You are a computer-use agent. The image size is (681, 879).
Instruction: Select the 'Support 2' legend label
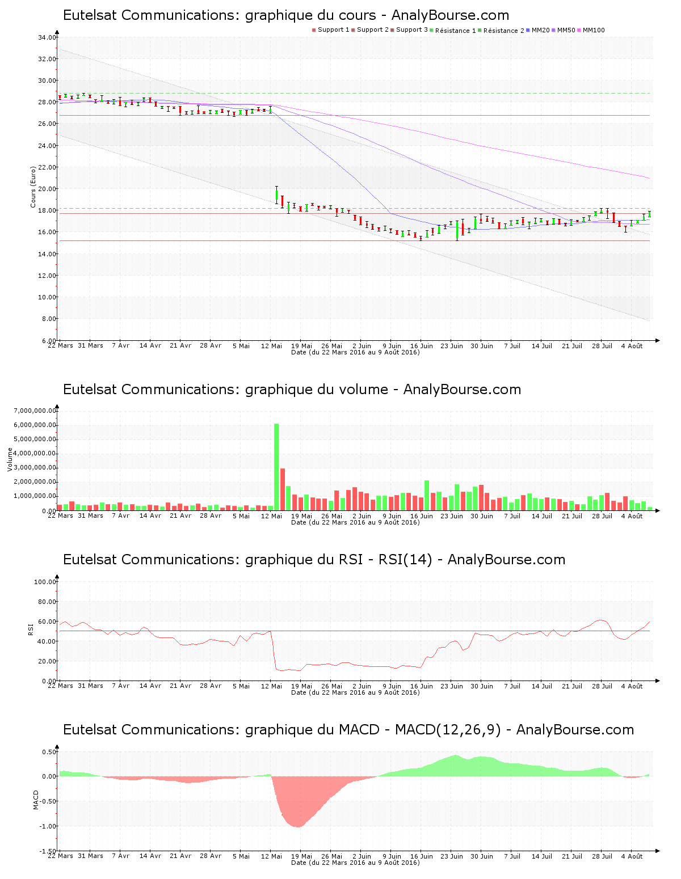[x=373, y=30]
